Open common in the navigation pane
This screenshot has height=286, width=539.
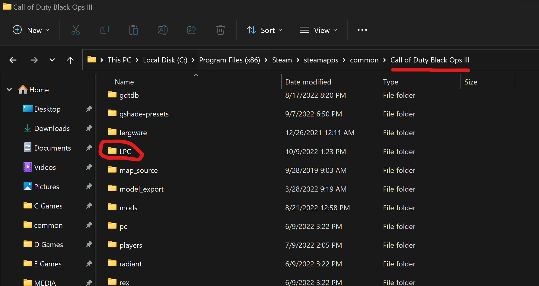[48, 225]
